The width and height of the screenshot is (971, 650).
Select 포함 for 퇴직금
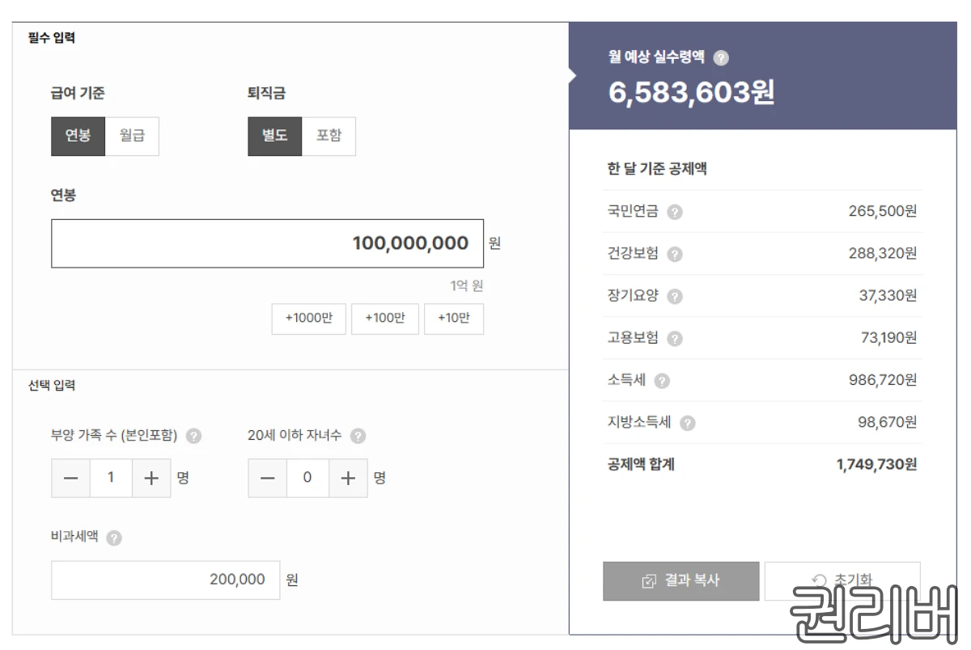pyautogui.click(x=329, y=136)
